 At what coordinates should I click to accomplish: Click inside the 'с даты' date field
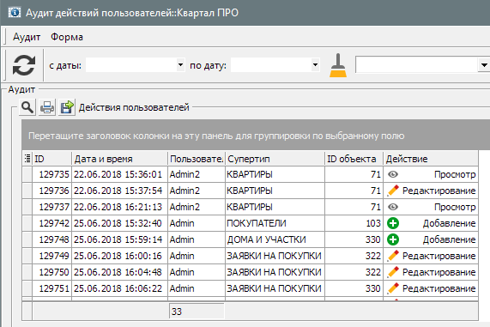point(131,65)
